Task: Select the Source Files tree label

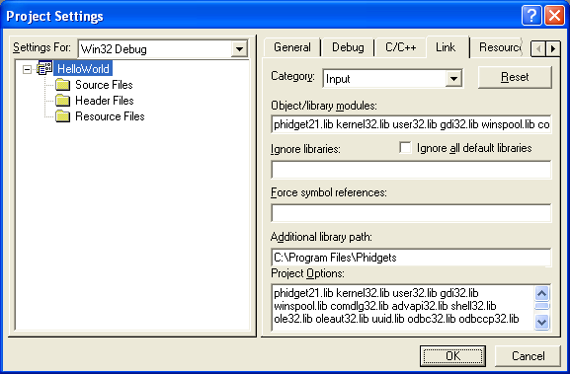Action: (104, 85)
